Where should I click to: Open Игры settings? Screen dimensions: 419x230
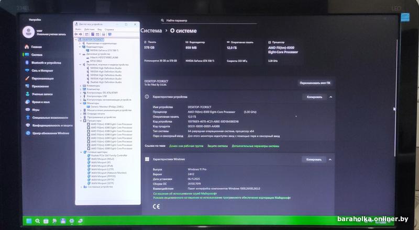tap(32, 110)
